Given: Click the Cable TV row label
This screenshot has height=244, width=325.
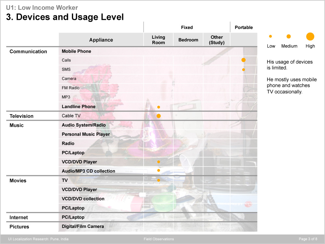Looking at the screenshot, I should [x=71, y=116].
